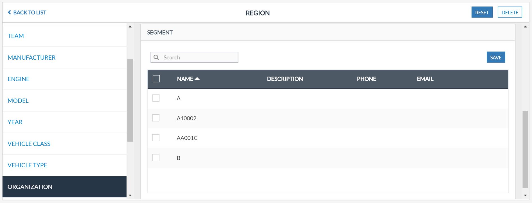Viewport: 532px width, 203px height.
Task: Click sidebar scroll up arrow
Action: [x=130, y=27]
